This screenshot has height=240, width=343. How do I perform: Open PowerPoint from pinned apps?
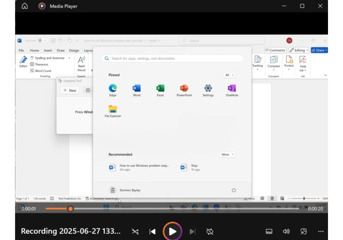(x=184, y=90)
